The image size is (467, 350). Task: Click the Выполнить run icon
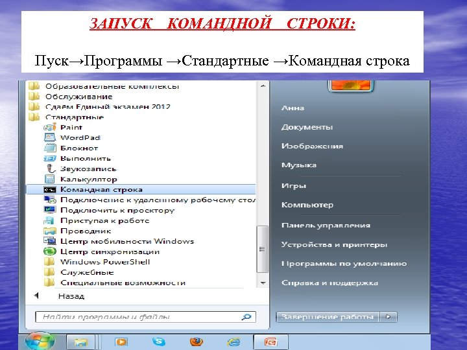coord(50,158)
